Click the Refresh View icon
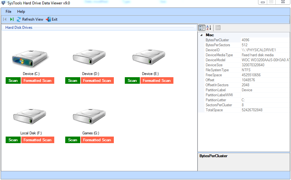 click(x=19, y=19)
